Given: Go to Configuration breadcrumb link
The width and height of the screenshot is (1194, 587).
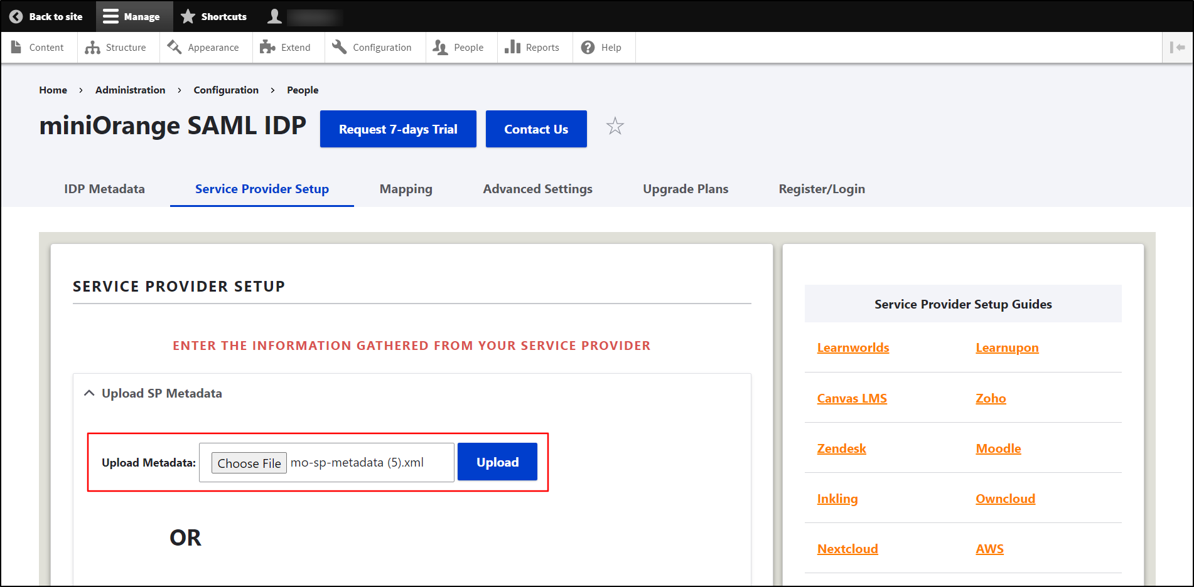Looking at the screenshot, I should tap(226, 90).
